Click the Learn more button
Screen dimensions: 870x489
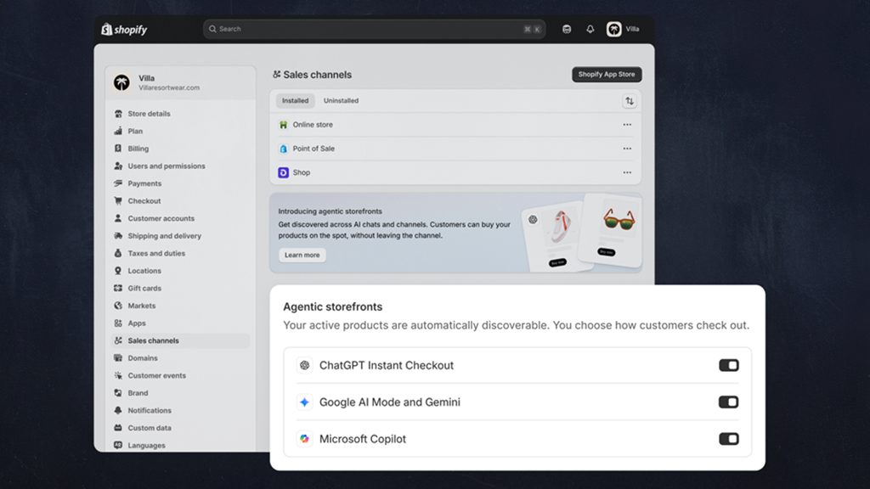click(x=301, y=255)
